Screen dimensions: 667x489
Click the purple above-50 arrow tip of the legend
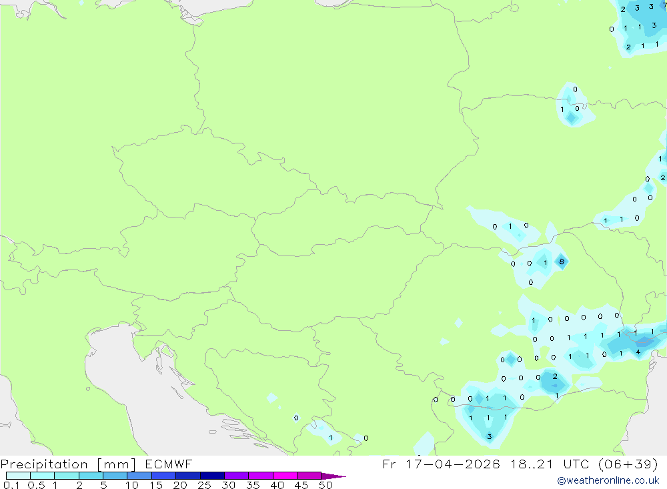(x=333, y=476)
